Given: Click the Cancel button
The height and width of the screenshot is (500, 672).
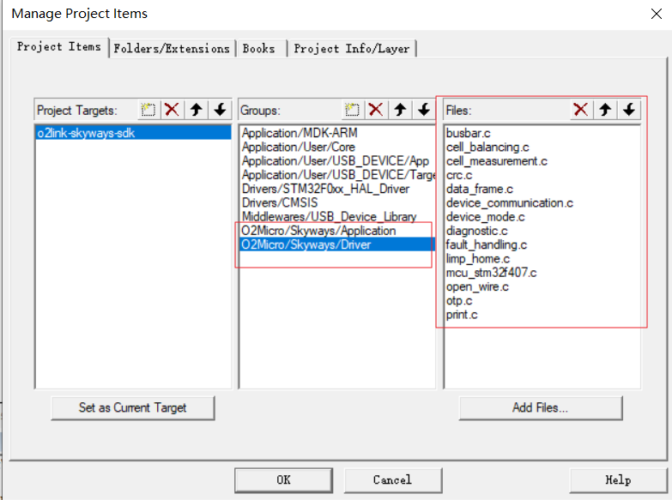Looking at the screenshot, I should tap(392, 480).
